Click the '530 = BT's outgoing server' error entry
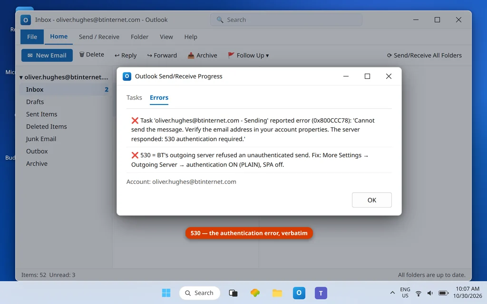The height and width of the screenshot is (304, 487). coord(250,160)
